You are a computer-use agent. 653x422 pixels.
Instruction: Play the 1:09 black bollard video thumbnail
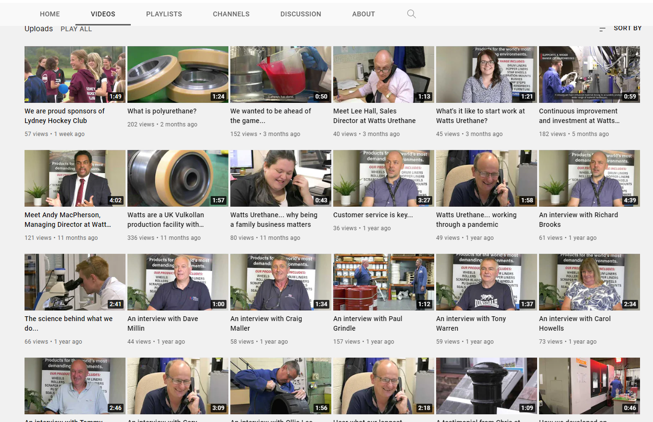pos(487,386)
